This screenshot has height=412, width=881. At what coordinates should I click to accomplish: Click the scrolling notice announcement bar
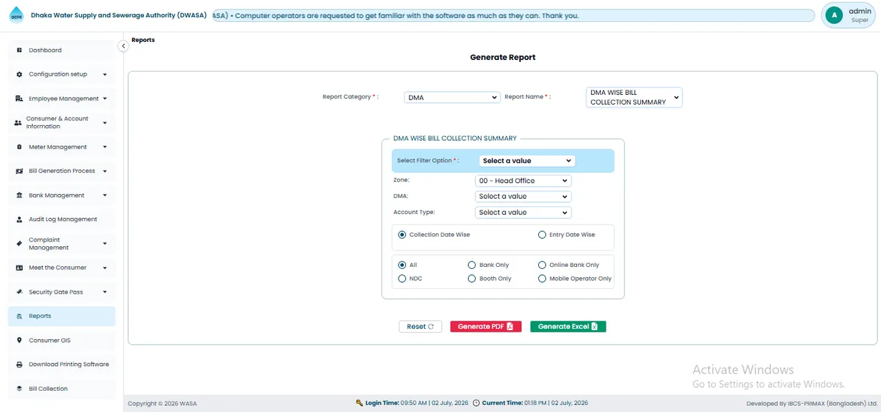tap(513, 15)
